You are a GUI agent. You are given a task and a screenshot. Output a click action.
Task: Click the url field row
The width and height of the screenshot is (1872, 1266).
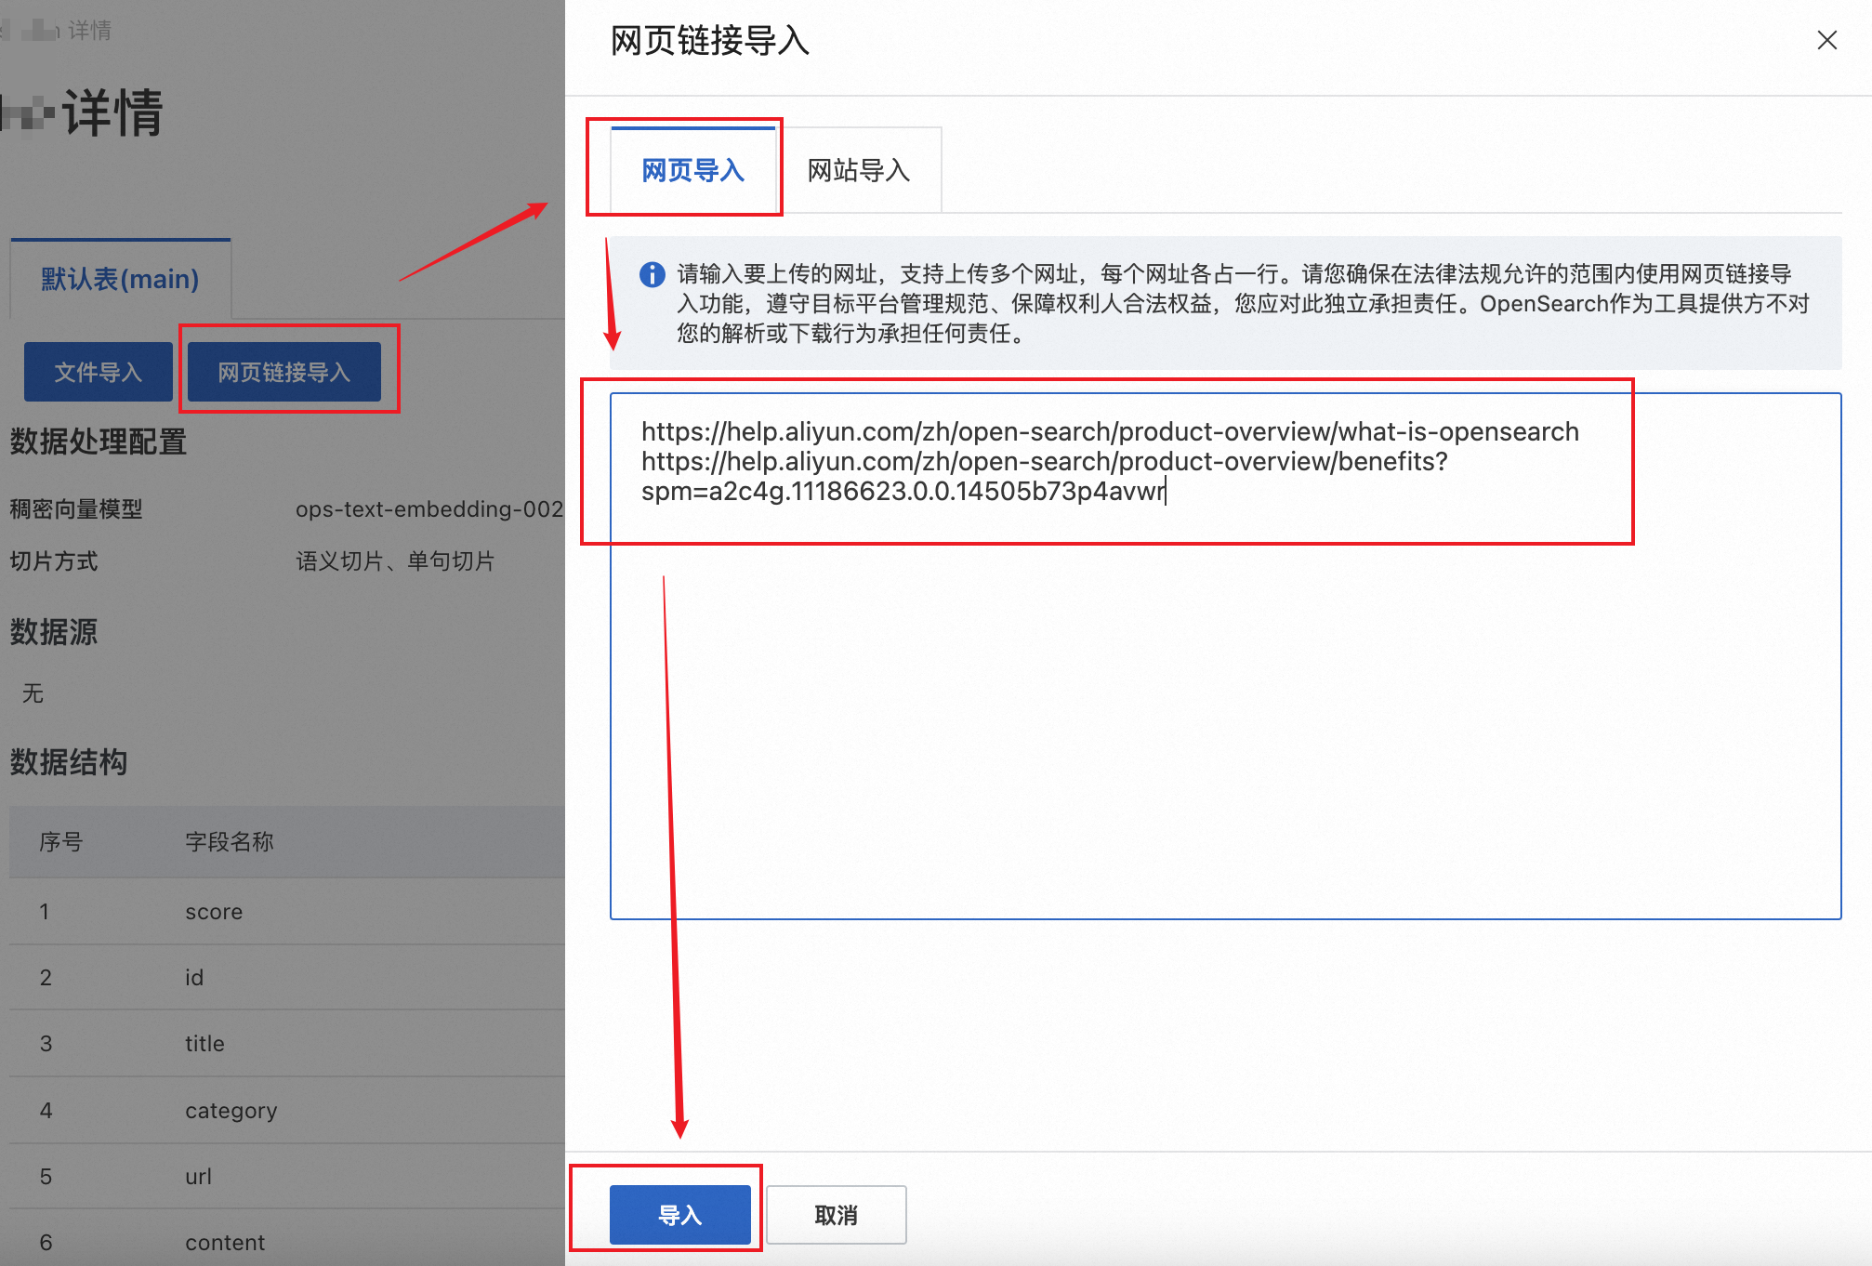(287, 1177)
